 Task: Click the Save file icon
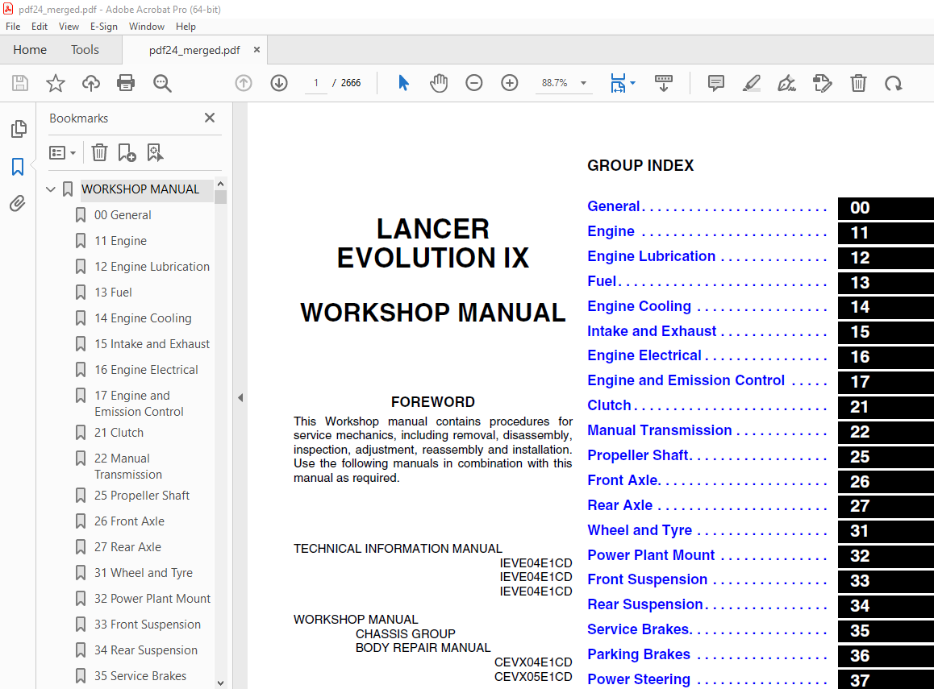coord(20,83)
